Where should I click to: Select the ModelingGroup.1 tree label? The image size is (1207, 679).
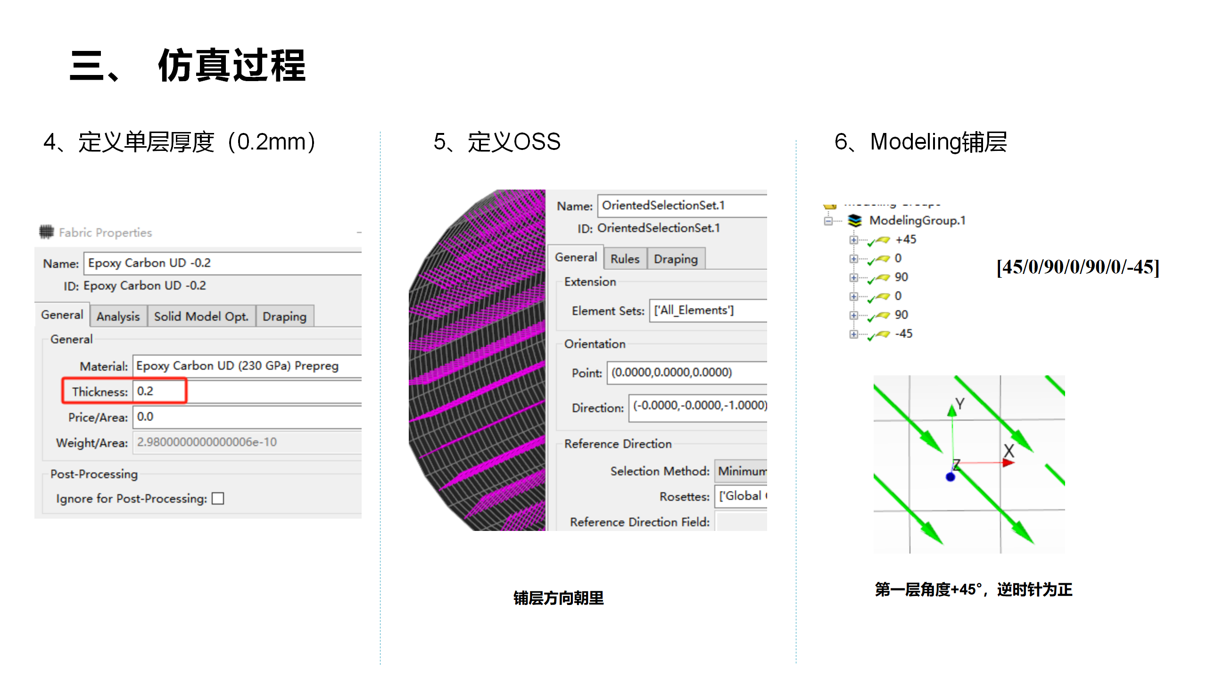[918, 220]
